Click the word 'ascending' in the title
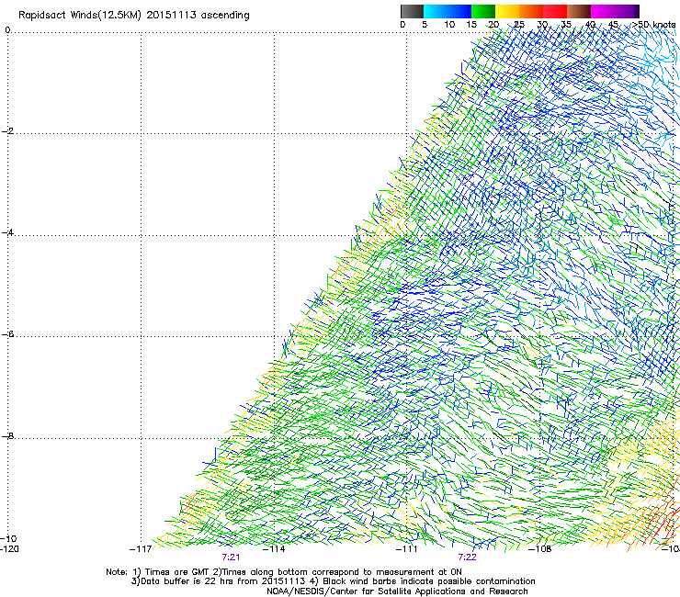The width and height of the screenshot is (680, 597). [x=225, y=16]
